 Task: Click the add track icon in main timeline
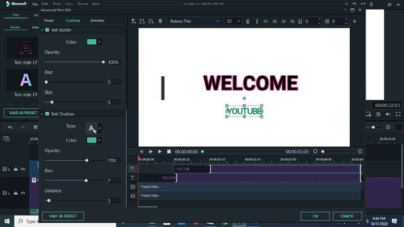6,139
